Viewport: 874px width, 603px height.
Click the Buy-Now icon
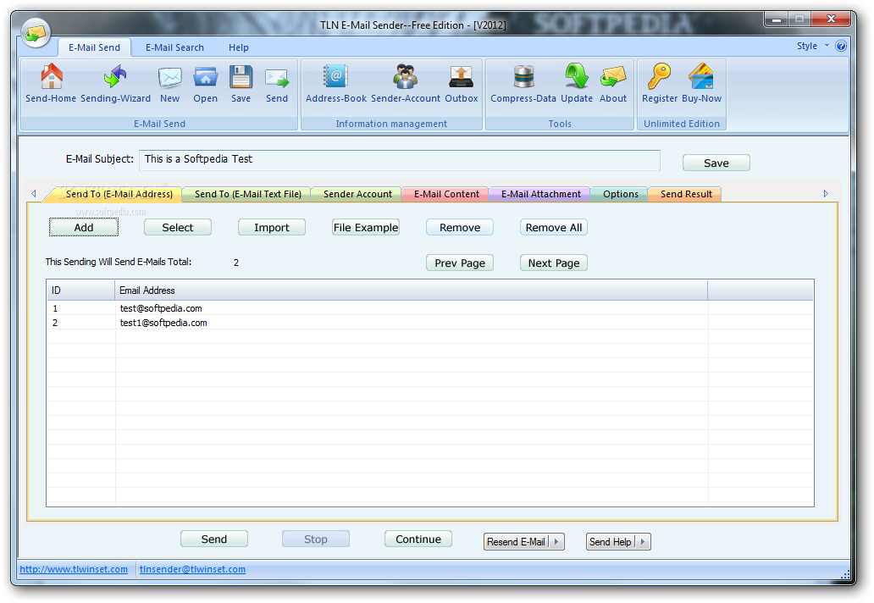[701, 76]
